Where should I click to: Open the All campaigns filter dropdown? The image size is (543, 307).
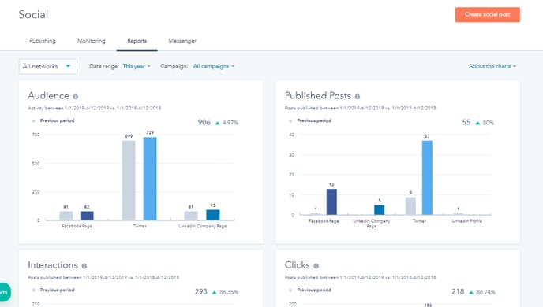(214, 66)
